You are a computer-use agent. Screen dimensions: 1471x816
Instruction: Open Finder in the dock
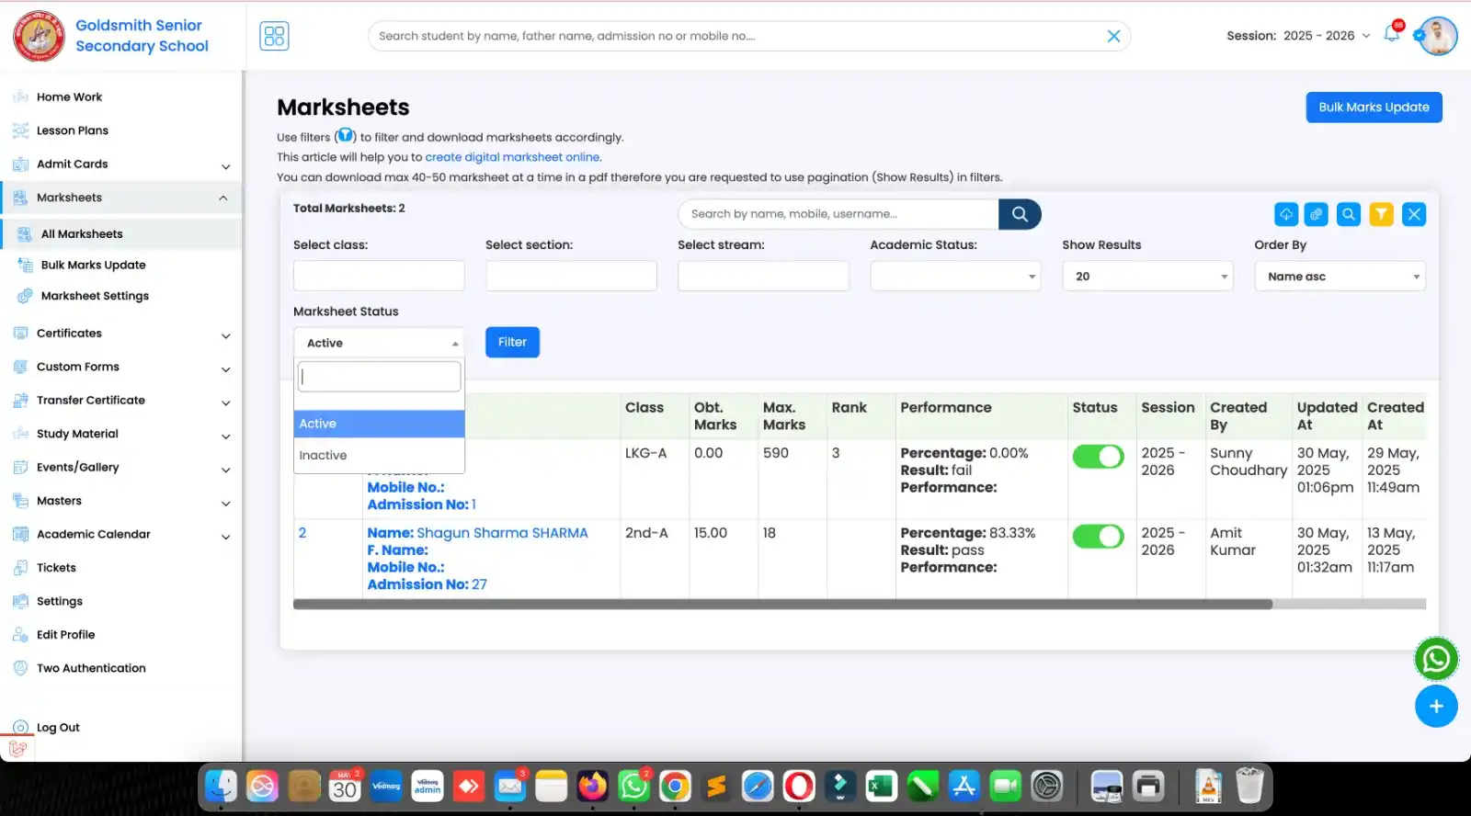click(x=221, y=787)
